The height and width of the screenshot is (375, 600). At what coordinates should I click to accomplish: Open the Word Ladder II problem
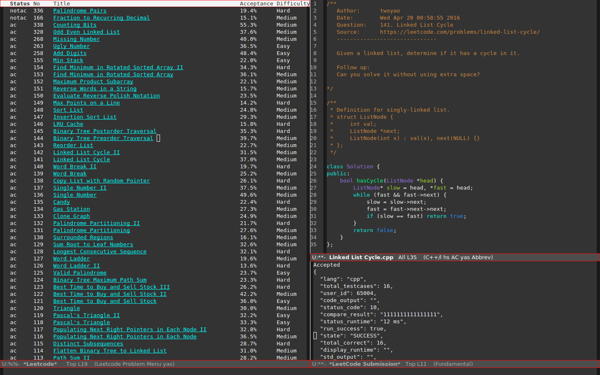76,266
